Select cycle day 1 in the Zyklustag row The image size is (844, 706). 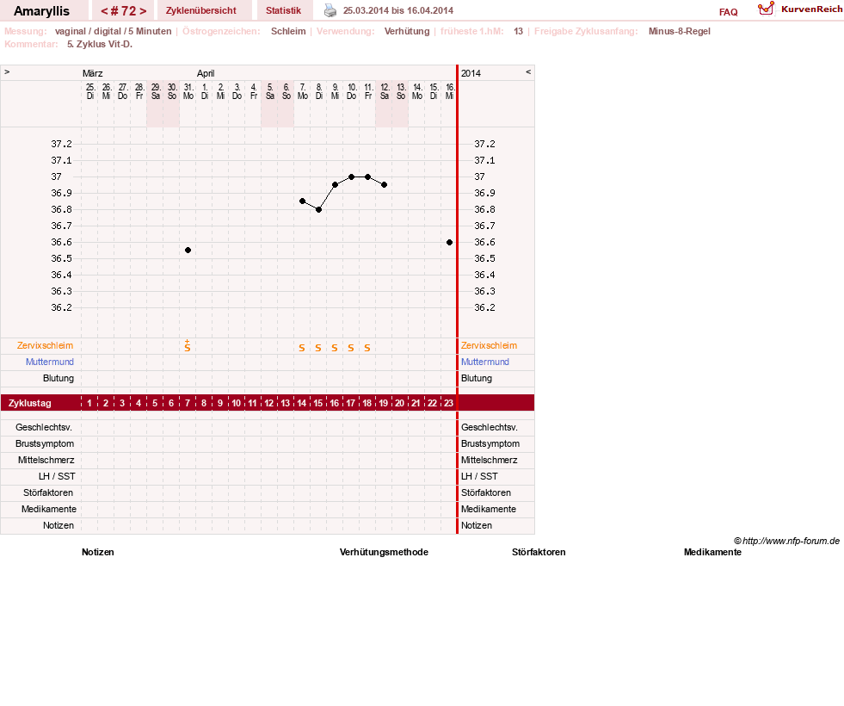tap(89, 403)
